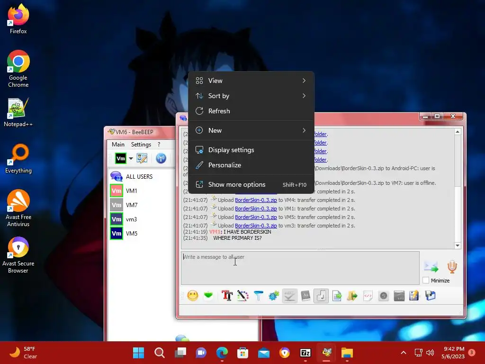Click the send message envelope arrow icon

click(x=431, y=266)
